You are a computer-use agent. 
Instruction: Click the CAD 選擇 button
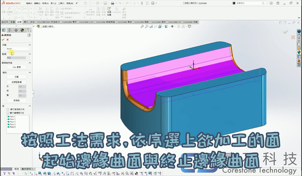(x=17, y=67)
